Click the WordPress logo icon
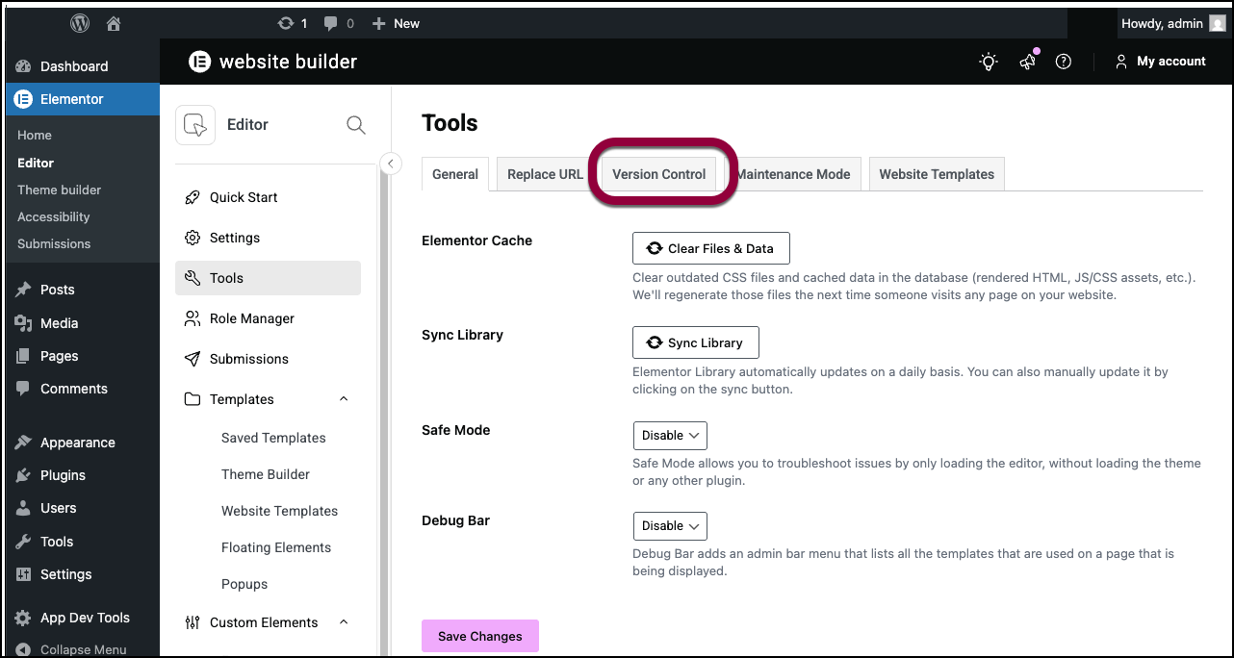 [x=80, y=23]
